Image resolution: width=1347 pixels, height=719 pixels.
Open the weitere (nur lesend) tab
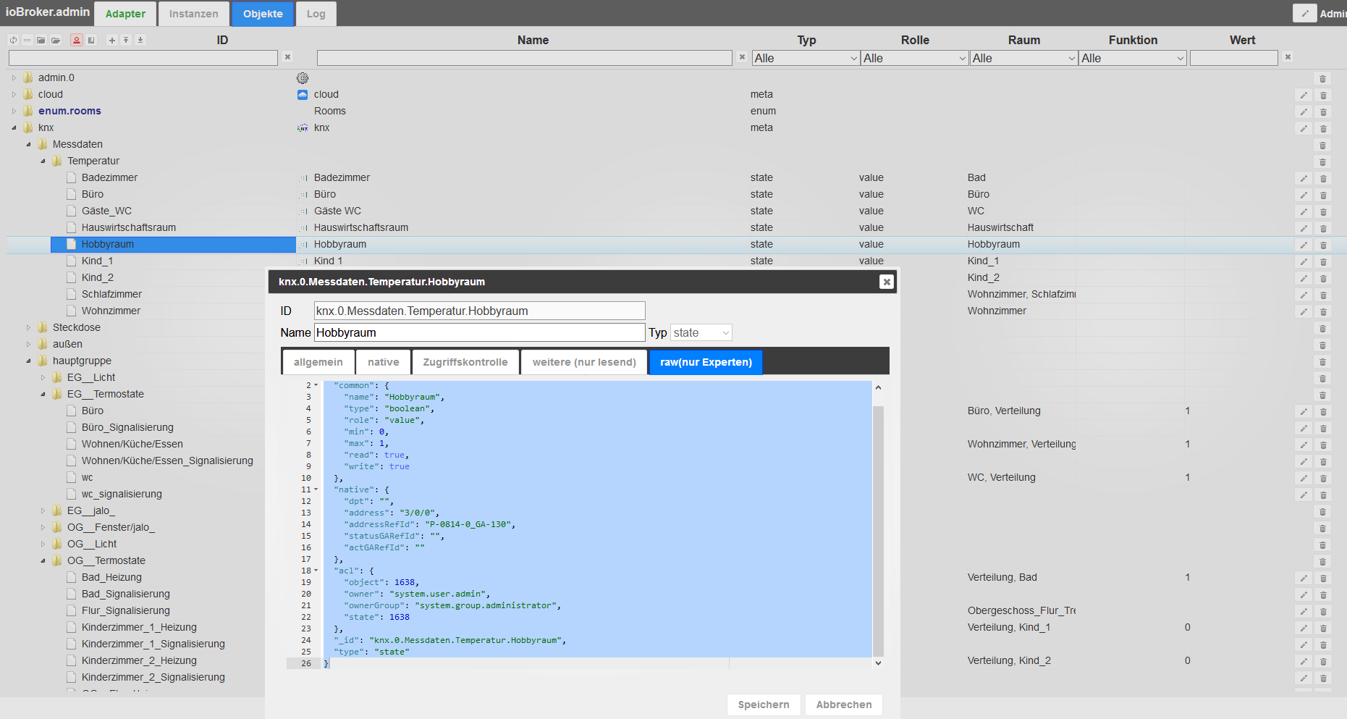coord(584,362)
